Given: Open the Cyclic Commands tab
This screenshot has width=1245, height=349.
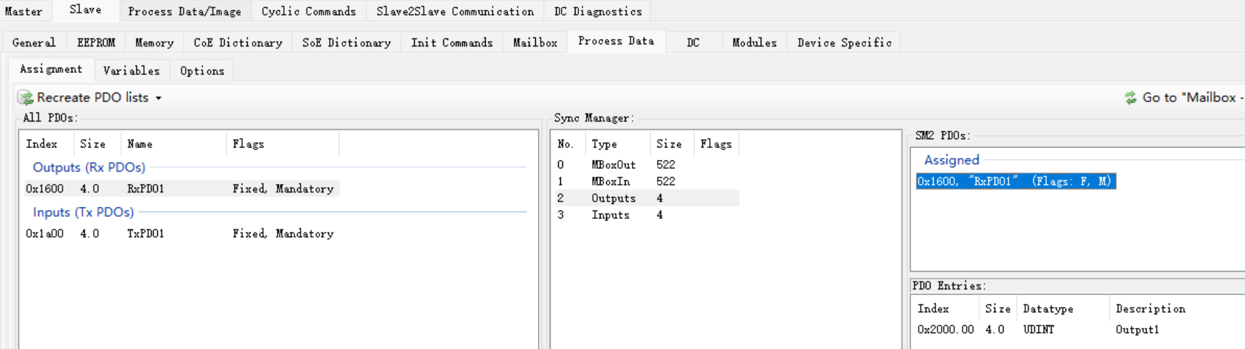Looking at the screenshot, I should pos(308,11).
